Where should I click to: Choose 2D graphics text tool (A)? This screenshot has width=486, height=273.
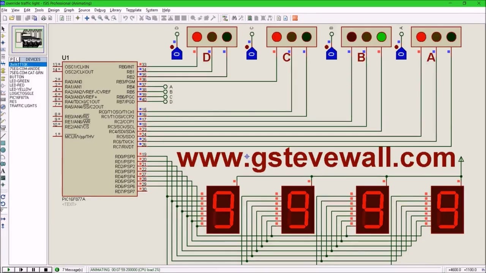[3, 171]
